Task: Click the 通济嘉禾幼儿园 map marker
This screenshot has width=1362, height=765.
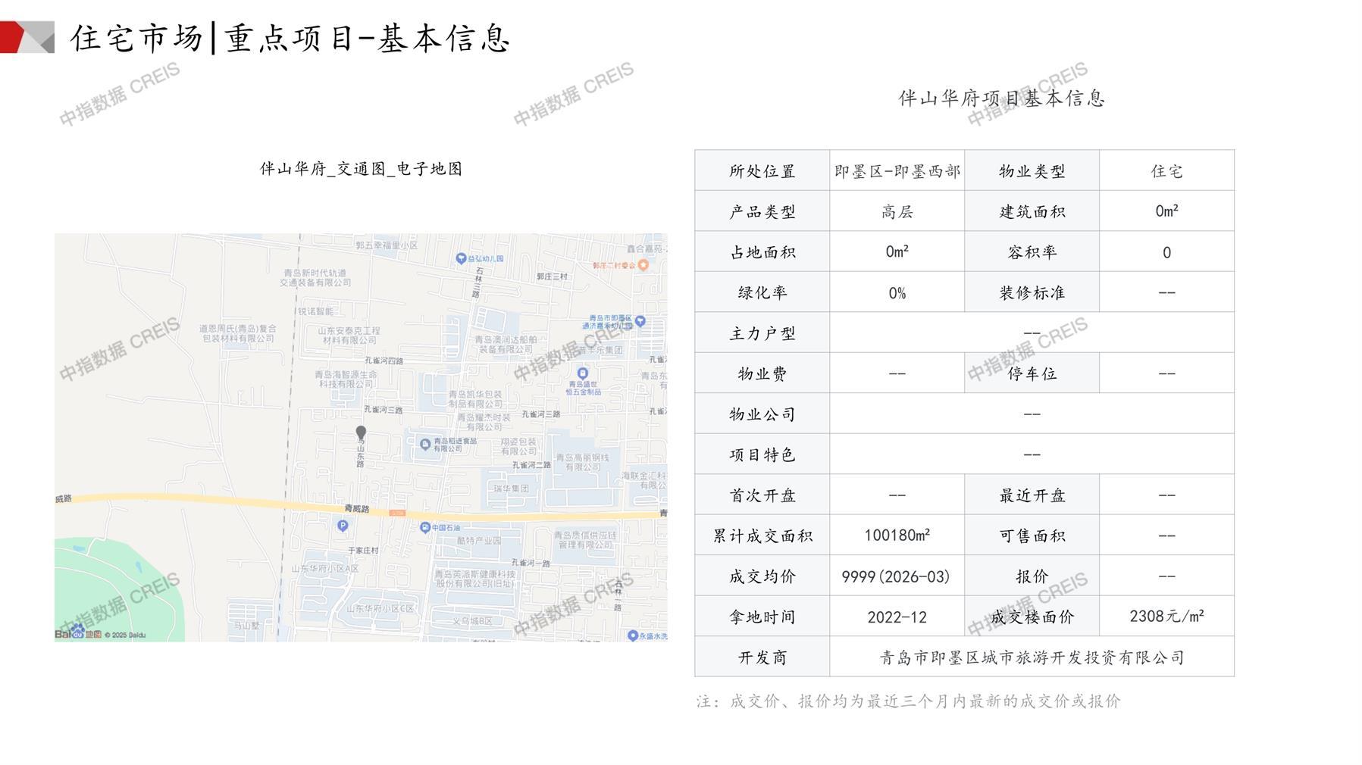Action: click(x=640, y=321)
